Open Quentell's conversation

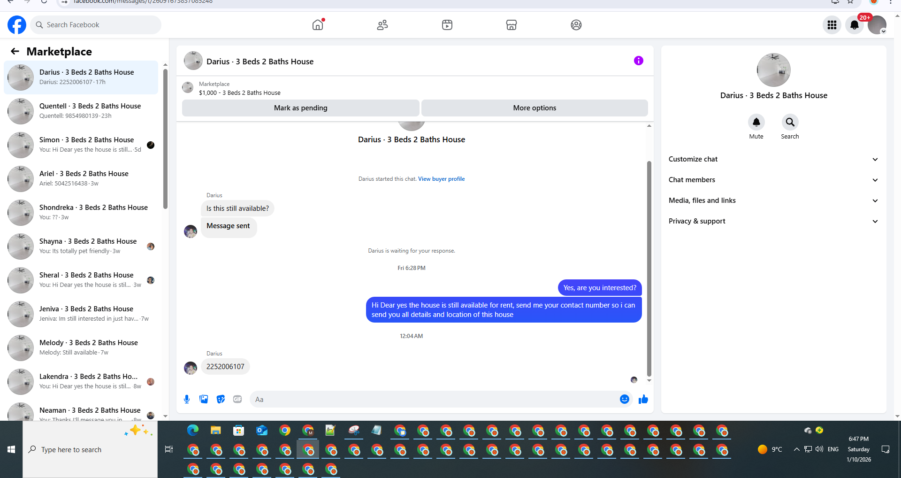(x=81, y=111)
